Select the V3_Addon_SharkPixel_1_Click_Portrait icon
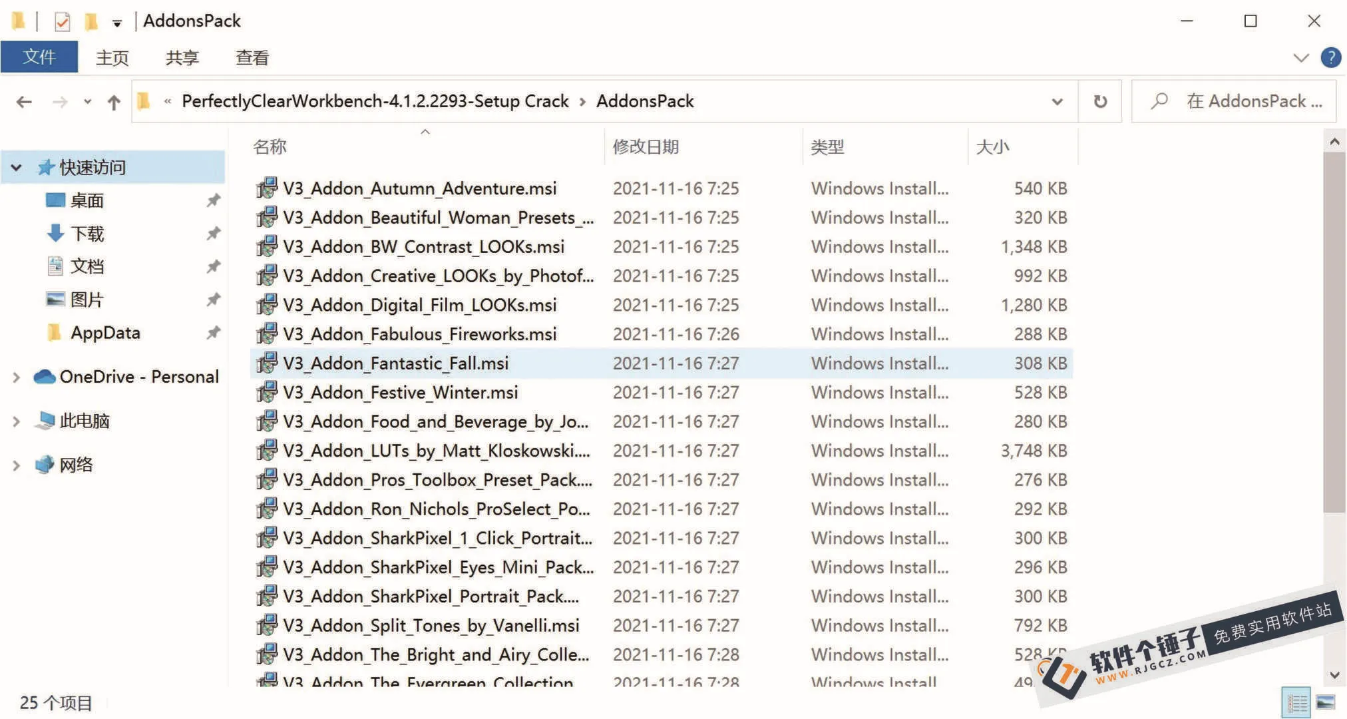This screenshot has height=719, width=1347. pyautogui.click(x=267, y=538)
